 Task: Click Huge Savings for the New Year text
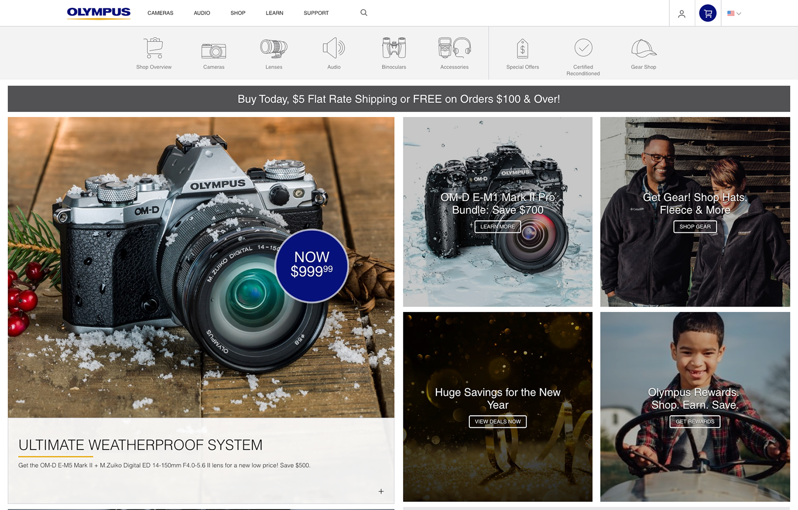pyautogui.click(x=498, y=398)
